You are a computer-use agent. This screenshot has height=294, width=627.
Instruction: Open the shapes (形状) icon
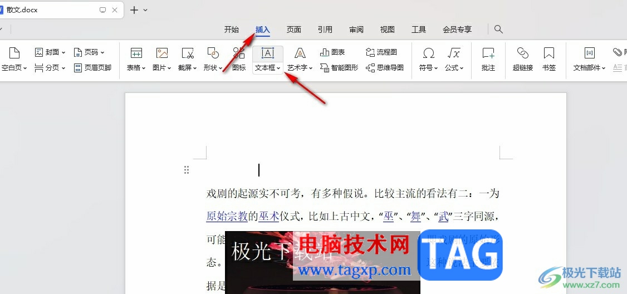(x=213, y=53)
